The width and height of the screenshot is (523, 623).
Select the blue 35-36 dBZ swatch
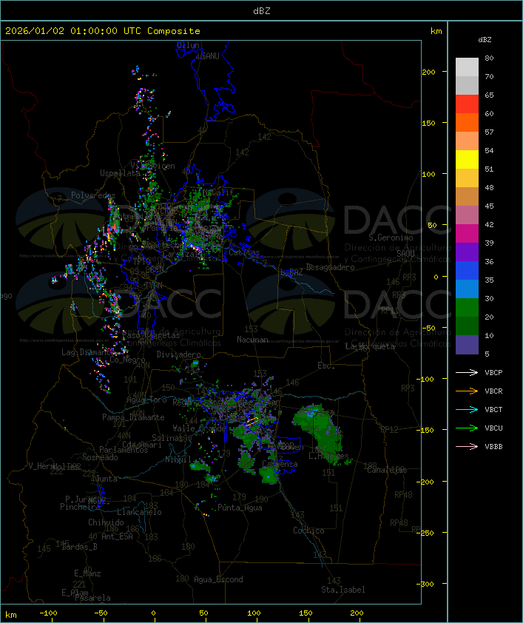467,271
